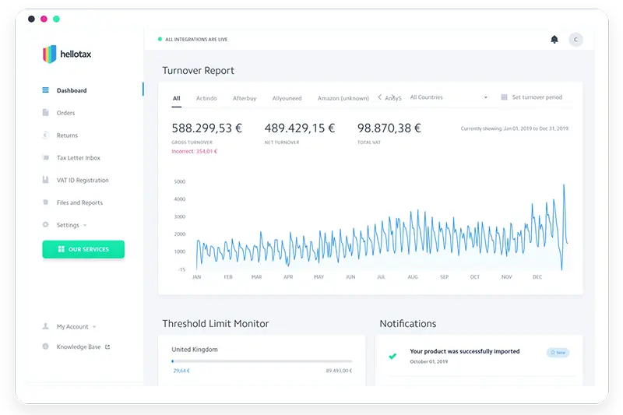
Task: Click the Knowledge Base external link icon
Action: [107, 346]
